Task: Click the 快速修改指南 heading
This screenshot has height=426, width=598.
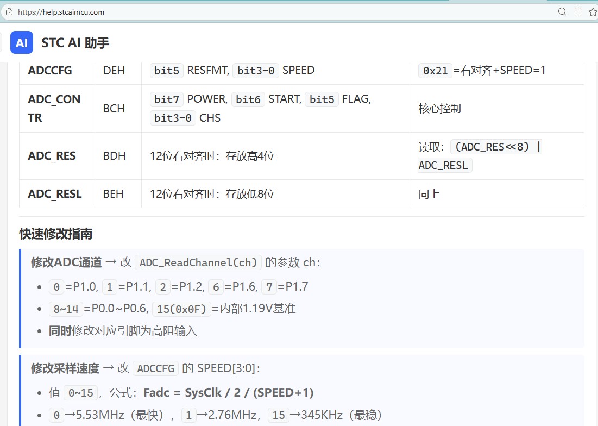Action: pyautogui.click(x=56, y=234)
